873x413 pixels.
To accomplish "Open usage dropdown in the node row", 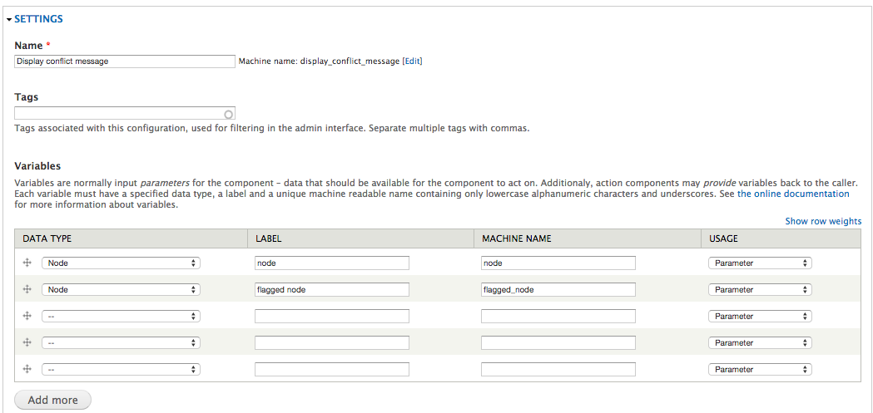I will pos(759,263).
